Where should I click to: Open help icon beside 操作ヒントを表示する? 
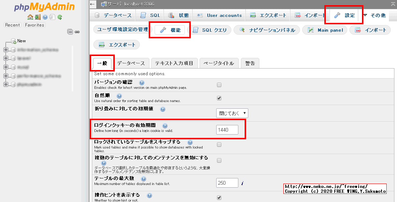coord(149,195)
